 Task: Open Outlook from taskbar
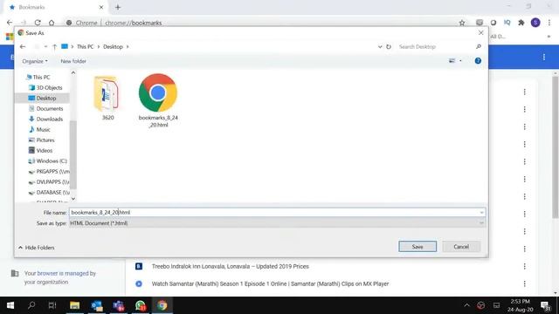click(97, 305)
